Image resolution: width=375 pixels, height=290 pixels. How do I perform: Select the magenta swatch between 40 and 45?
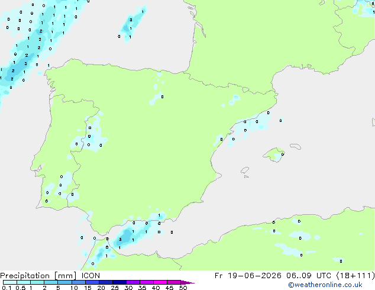160,282
